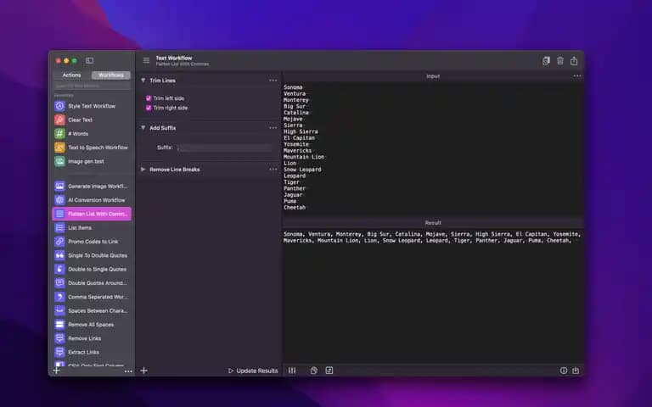The image size is (652, 407).
Task: Click the info icon at bottom right
Action: point(564,371)
